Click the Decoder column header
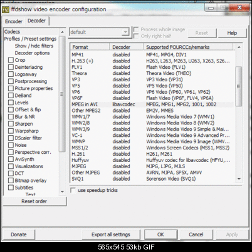The image size is (252, 252). (127, 47)
